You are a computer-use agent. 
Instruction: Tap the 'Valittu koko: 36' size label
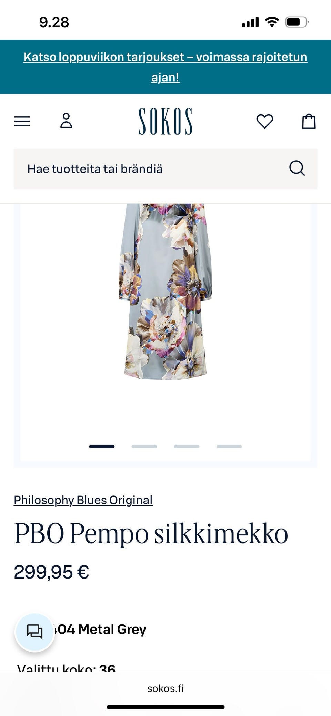tap(66, 668)
